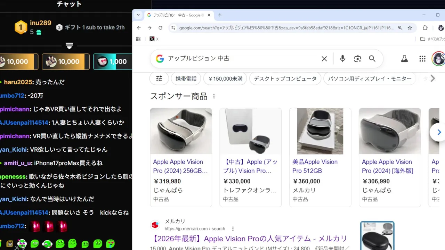
Task: Select the デスクトップコンピュータ filter chip
Action: pos(285,78)
